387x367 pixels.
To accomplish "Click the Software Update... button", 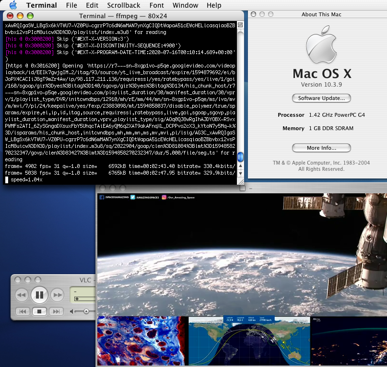I will coord(321,98).
